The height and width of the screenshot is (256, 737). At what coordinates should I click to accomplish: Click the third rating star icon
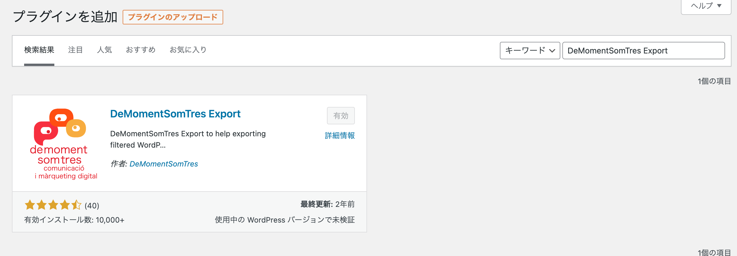tap(53, 205)
